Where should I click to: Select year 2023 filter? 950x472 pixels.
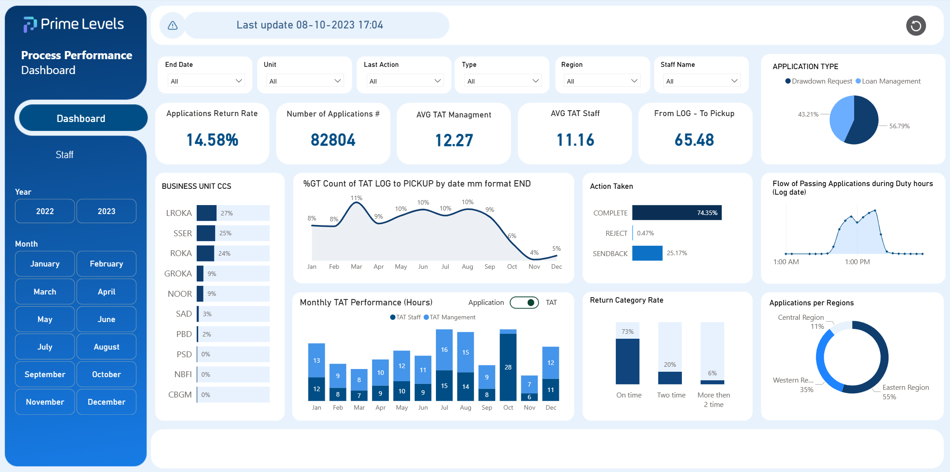(x=106, y=211)
